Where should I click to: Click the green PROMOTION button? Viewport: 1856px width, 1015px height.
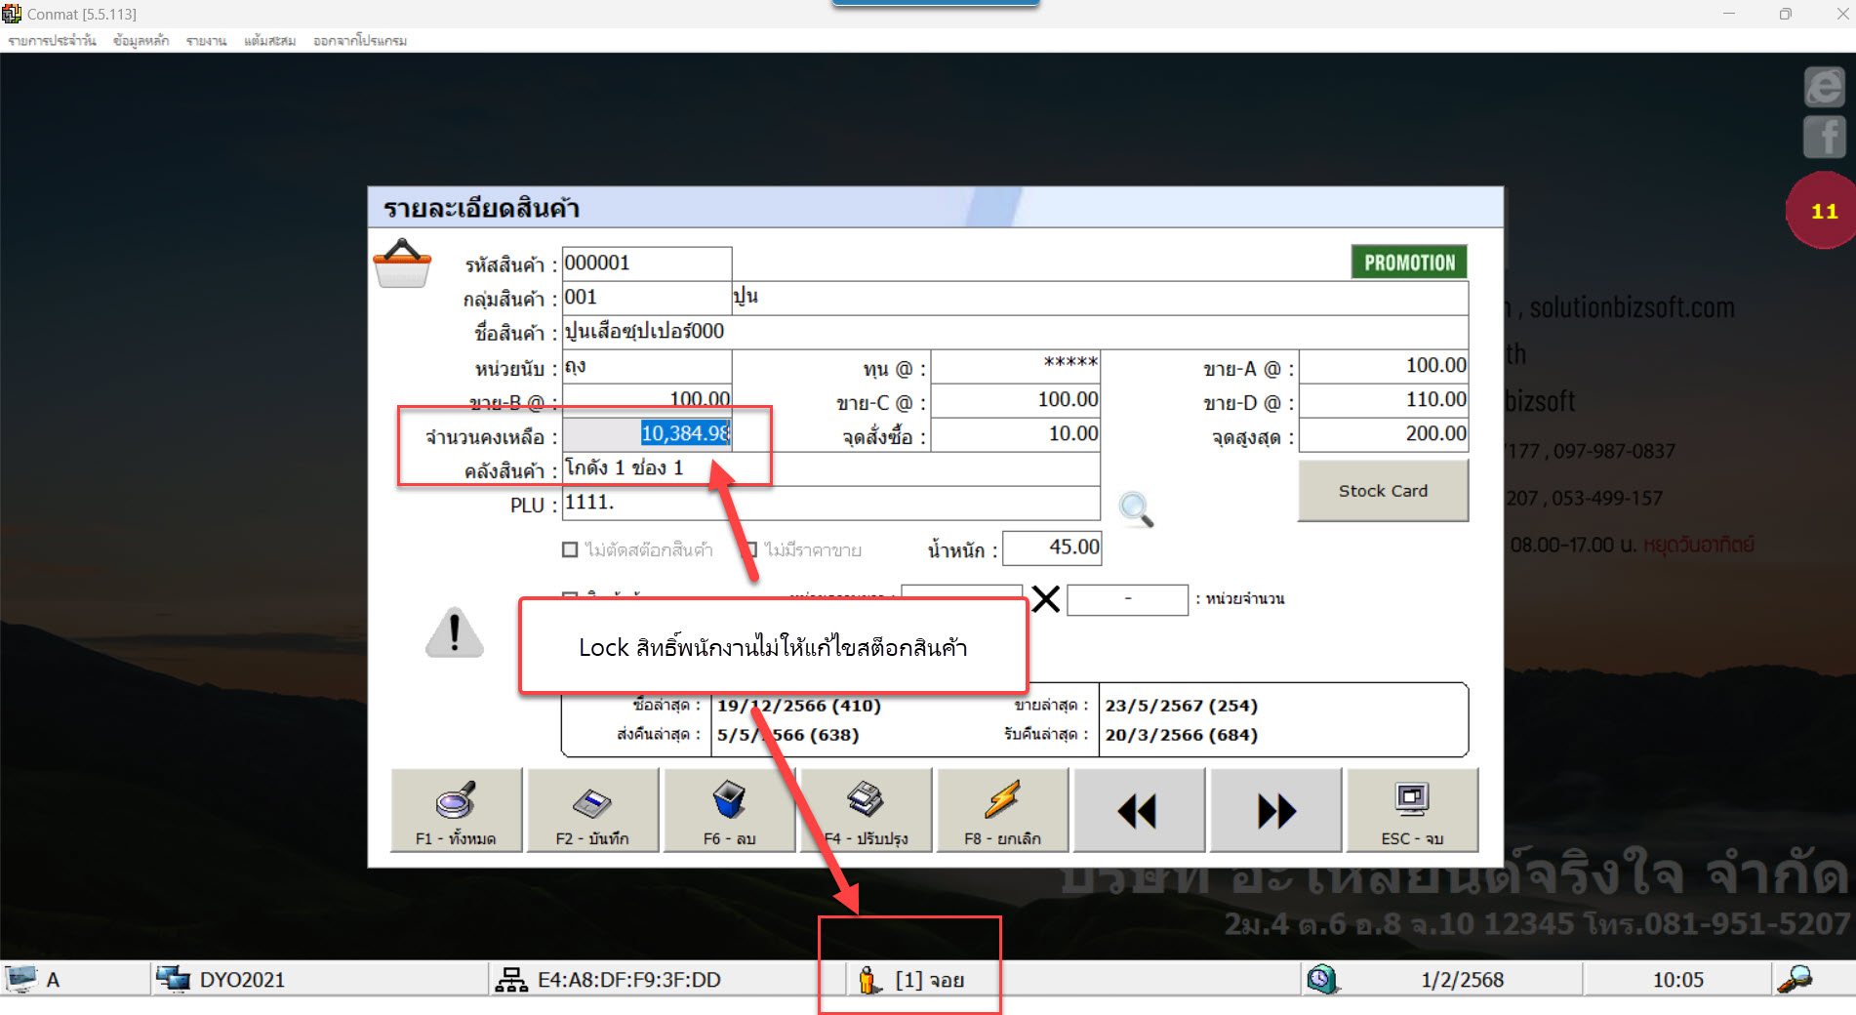[1408, 263]
